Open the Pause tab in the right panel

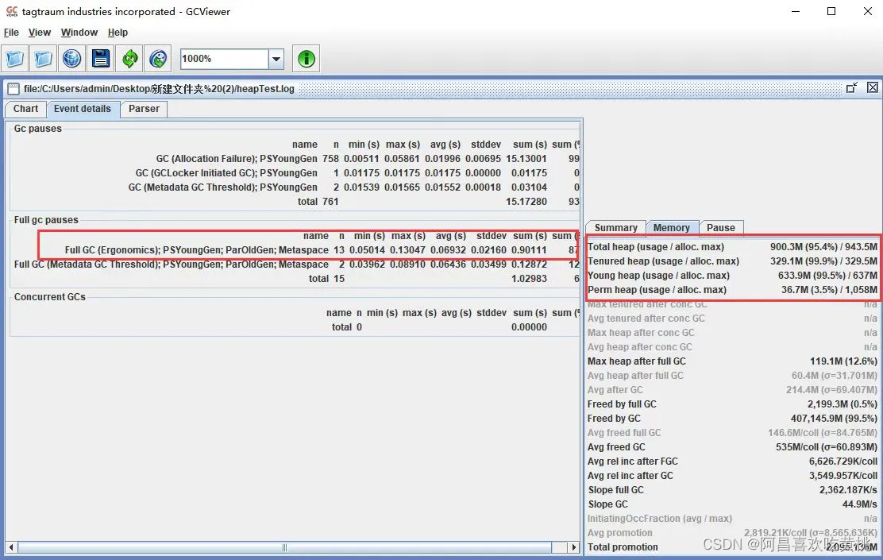[721, 227]
